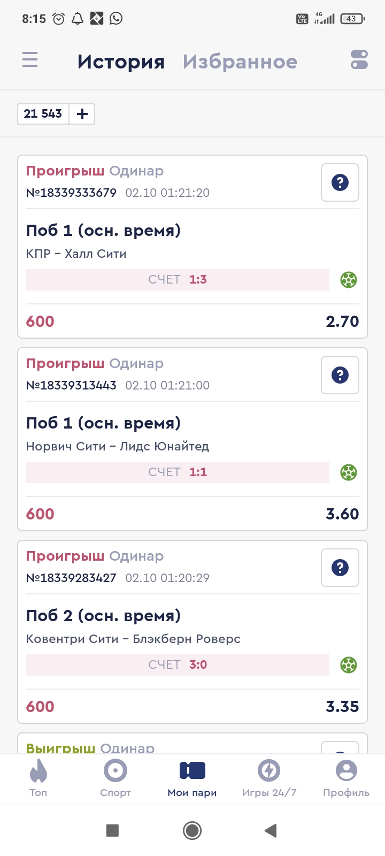Switch to the Избранное tab

(240, 62)
